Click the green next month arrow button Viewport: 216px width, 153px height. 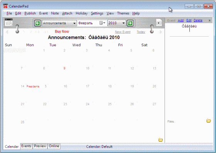[130, 23]
